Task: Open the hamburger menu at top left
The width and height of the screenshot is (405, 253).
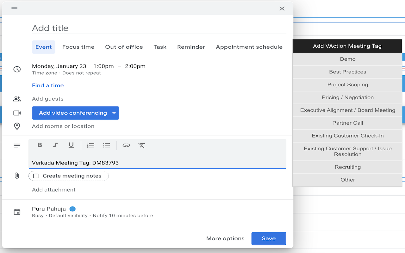Action: pos(14,8)
